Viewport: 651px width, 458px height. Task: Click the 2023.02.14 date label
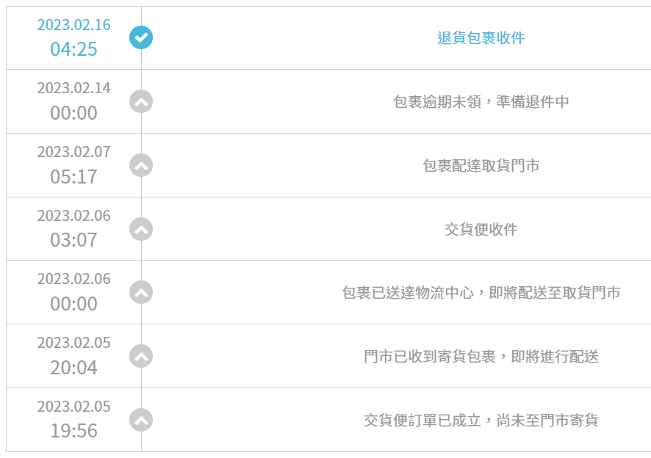(74, 88)
